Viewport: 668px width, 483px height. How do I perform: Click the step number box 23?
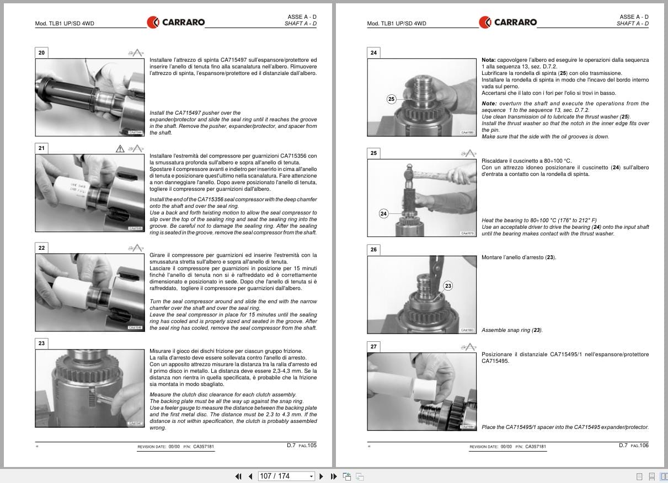pyautogui.click(x=41, y=344)
